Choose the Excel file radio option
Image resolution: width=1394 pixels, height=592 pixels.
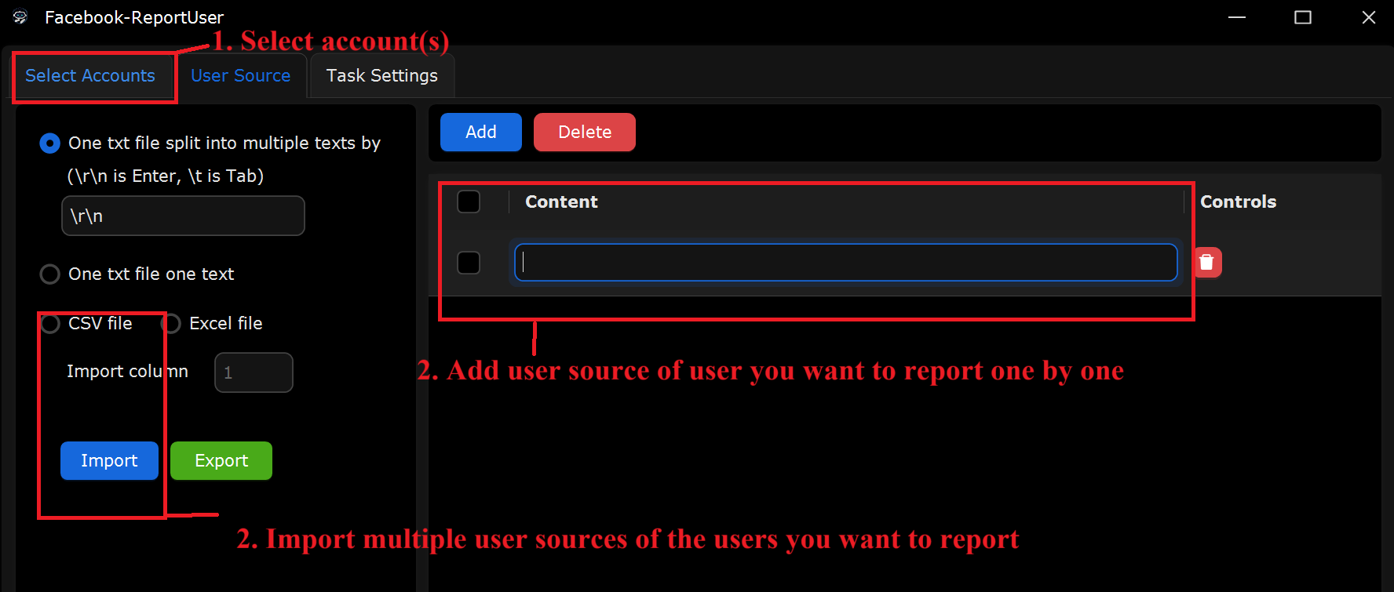pos(171,323)
